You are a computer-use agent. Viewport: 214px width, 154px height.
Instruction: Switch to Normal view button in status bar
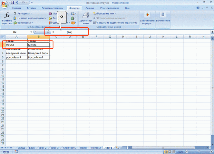(166, 152)
